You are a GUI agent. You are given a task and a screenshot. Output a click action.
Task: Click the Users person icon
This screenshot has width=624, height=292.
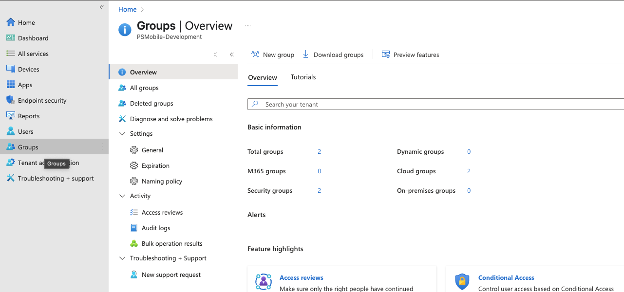point(10,131)
